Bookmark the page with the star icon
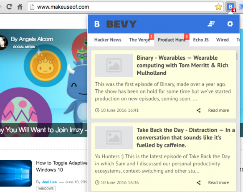The height and width of the screenshot is (192, 243). coord(218,7)
